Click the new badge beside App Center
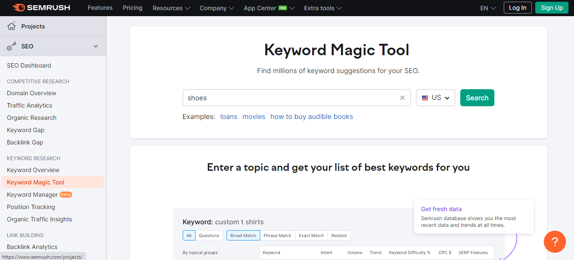 click(x=283, y=8)
